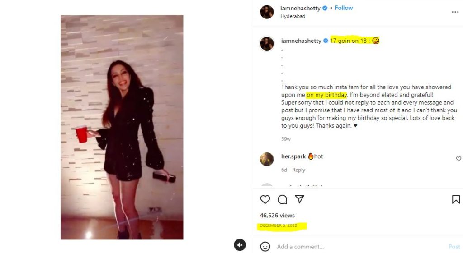Screen dimensions: 463x253
Task: Like her.spark's comment with small heart
Action: [458, 159]
